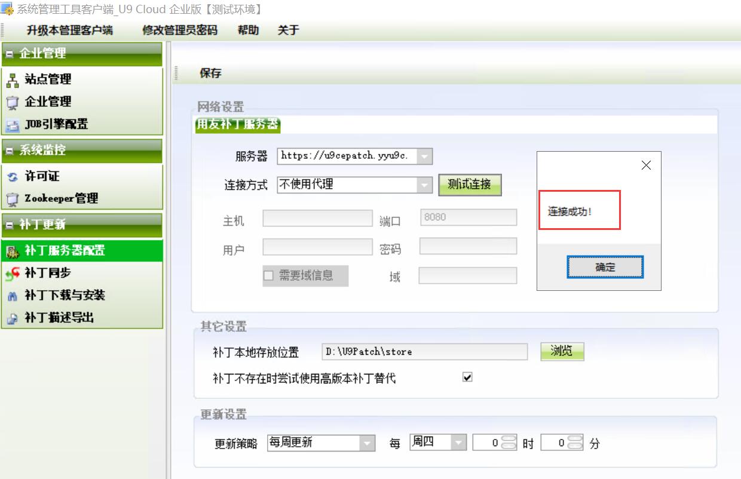Click the 连接成功! message text
Screen dimensions: 741x479
pyautogui.click(x=569, y=211)
